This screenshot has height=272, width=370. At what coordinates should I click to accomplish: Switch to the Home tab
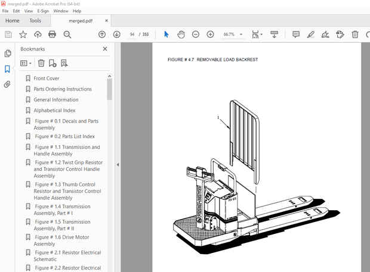pos(13,21)
